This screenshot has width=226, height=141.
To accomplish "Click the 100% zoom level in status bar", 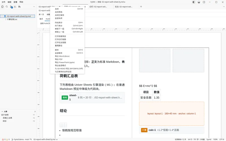I will pos(215,139).
